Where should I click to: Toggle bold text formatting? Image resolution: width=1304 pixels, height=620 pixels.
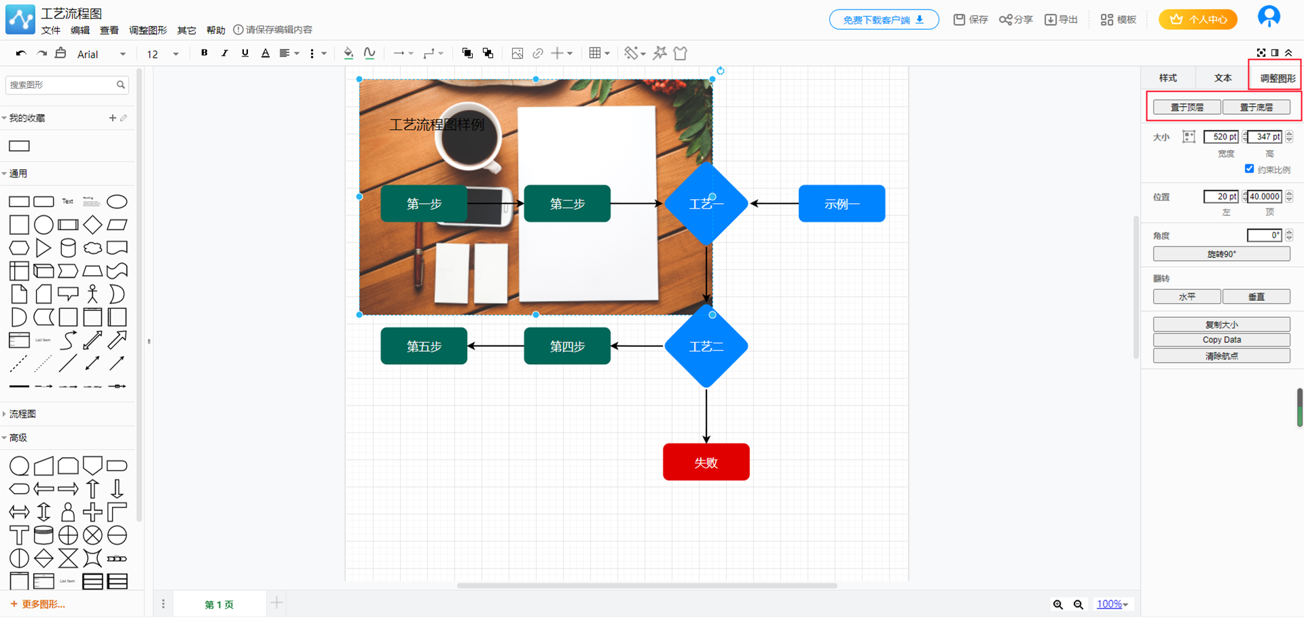coord(204,54)
